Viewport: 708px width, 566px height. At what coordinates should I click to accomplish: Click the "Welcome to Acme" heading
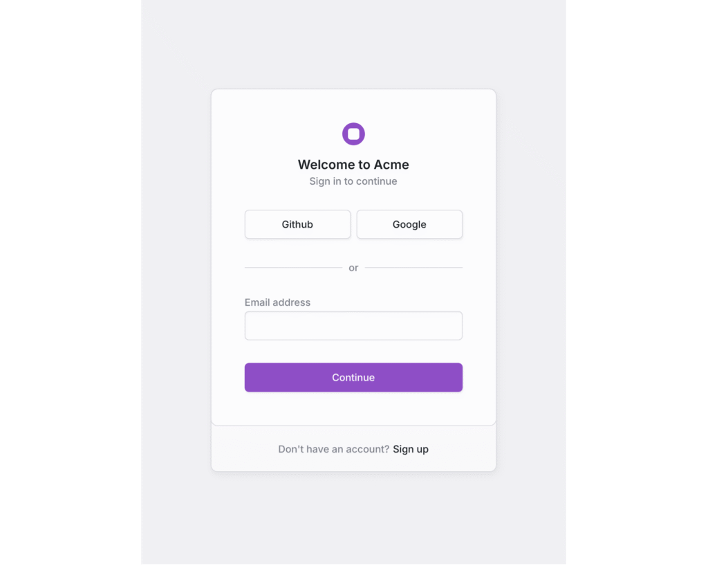tap(353, 165)
